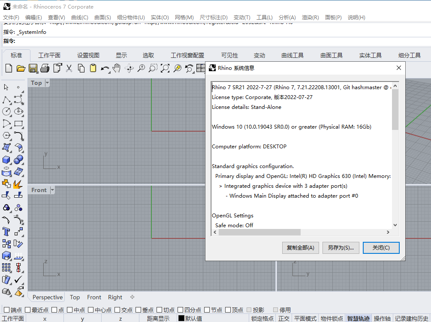This screenshot has height=322, width=431.
Task: Switch to the Right viewport tab
Action: [x=115, y=297]
